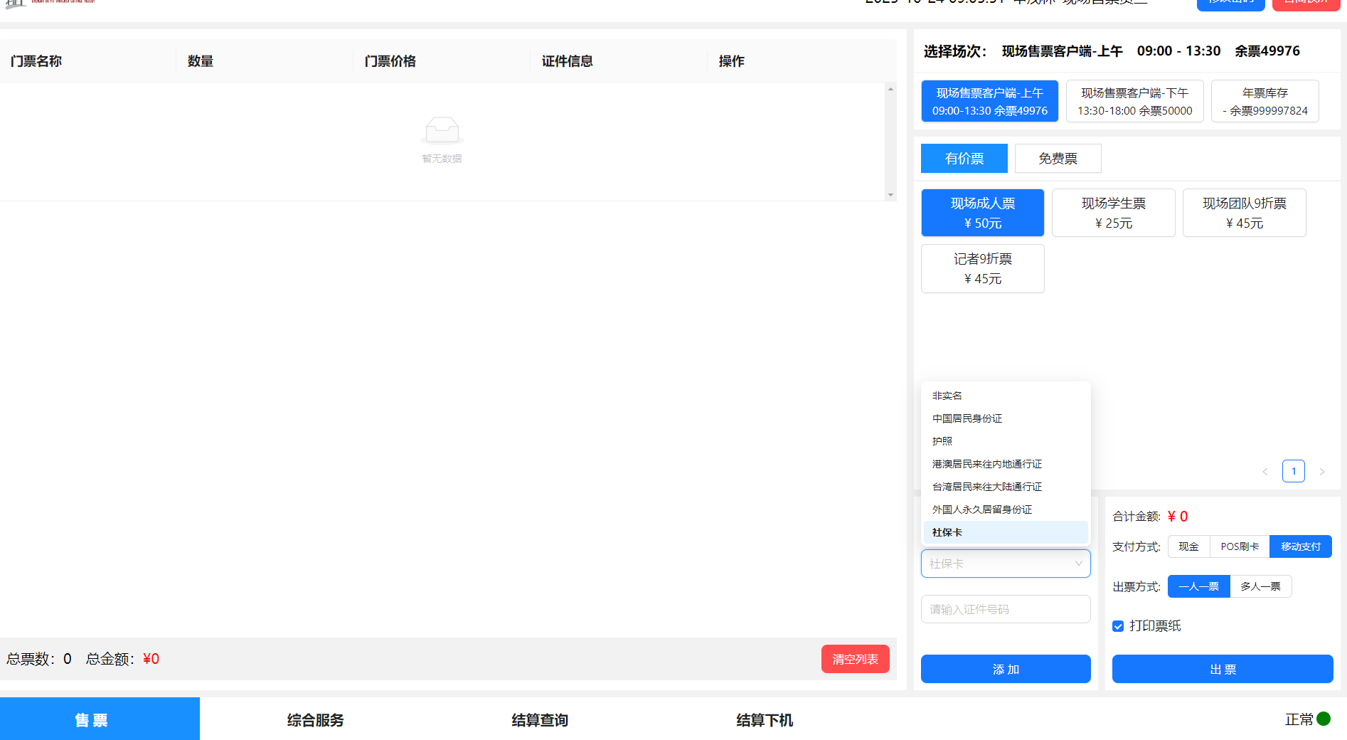1347x740 pixels.
Task: Click the ticket list scroll-up arrow
Action: pyautogui.click(x=890, y=90)
